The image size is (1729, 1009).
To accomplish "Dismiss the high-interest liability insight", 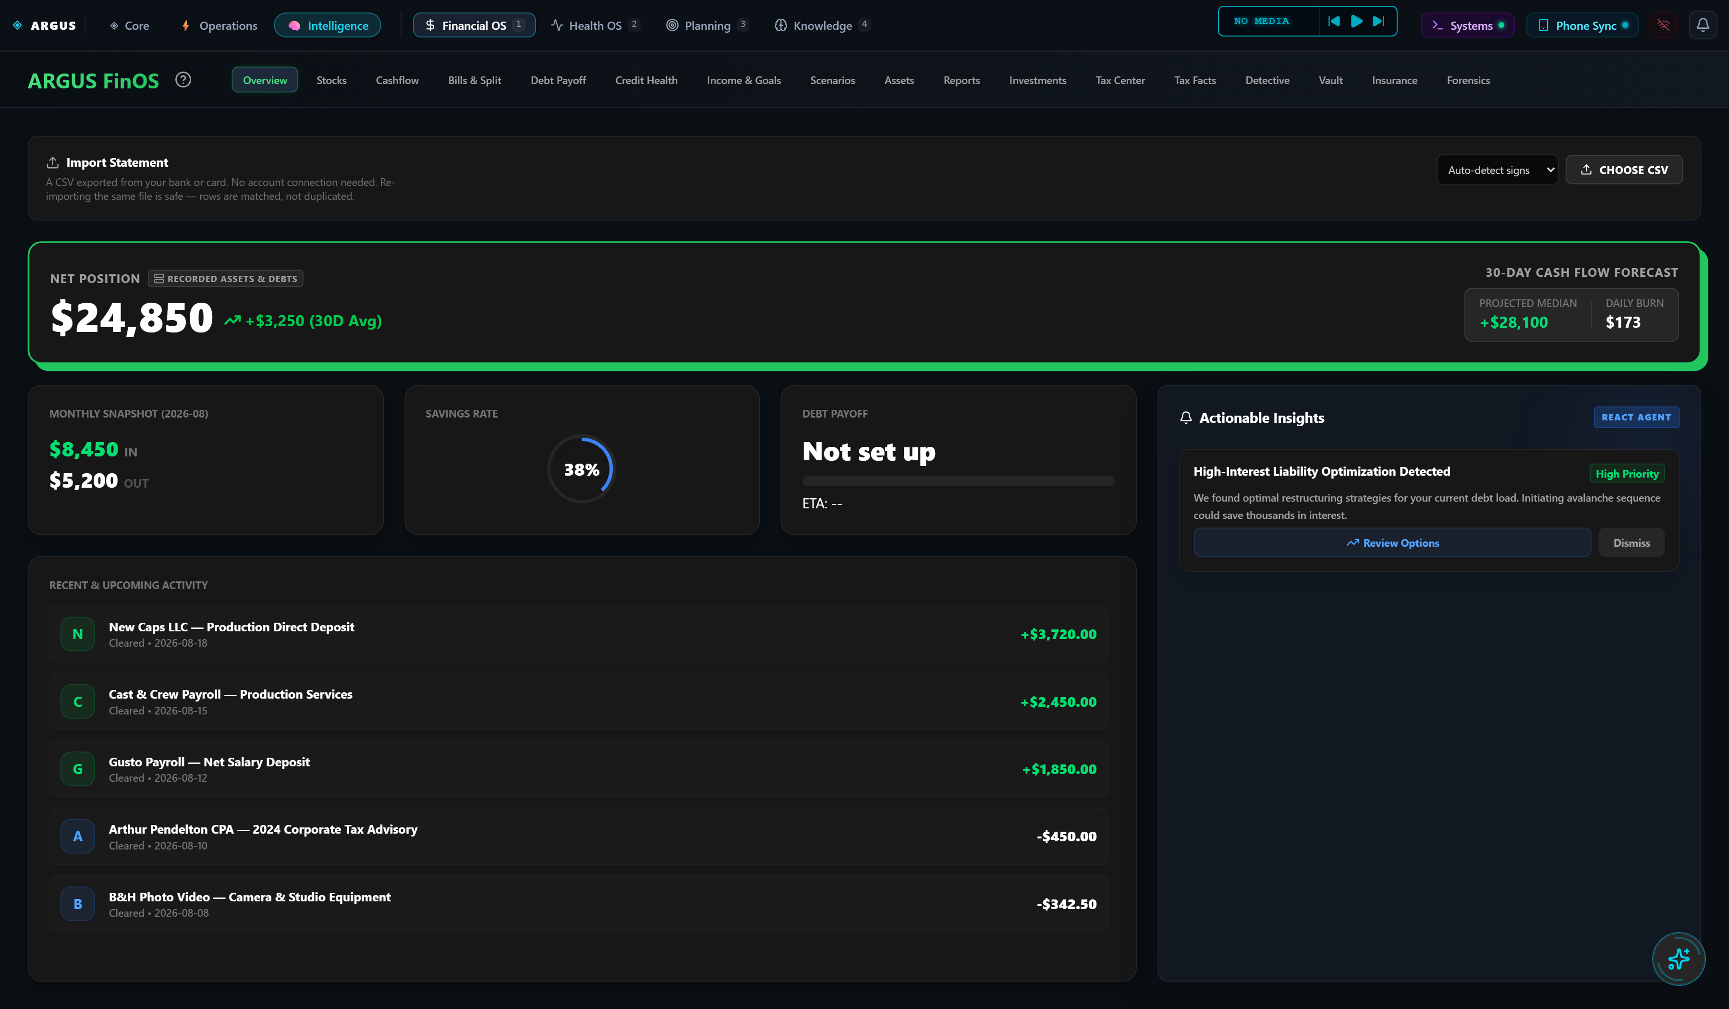I will [x=1632, y=543].
